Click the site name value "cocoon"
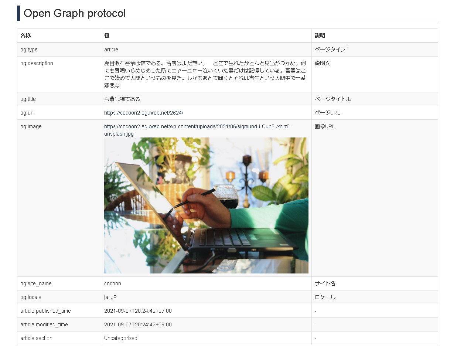The image size is (457, 357). click(x=112, y=283)
